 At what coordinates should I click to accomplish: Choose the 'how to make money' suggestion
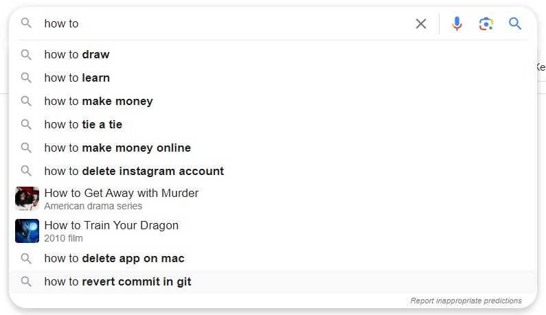[273, 102]
